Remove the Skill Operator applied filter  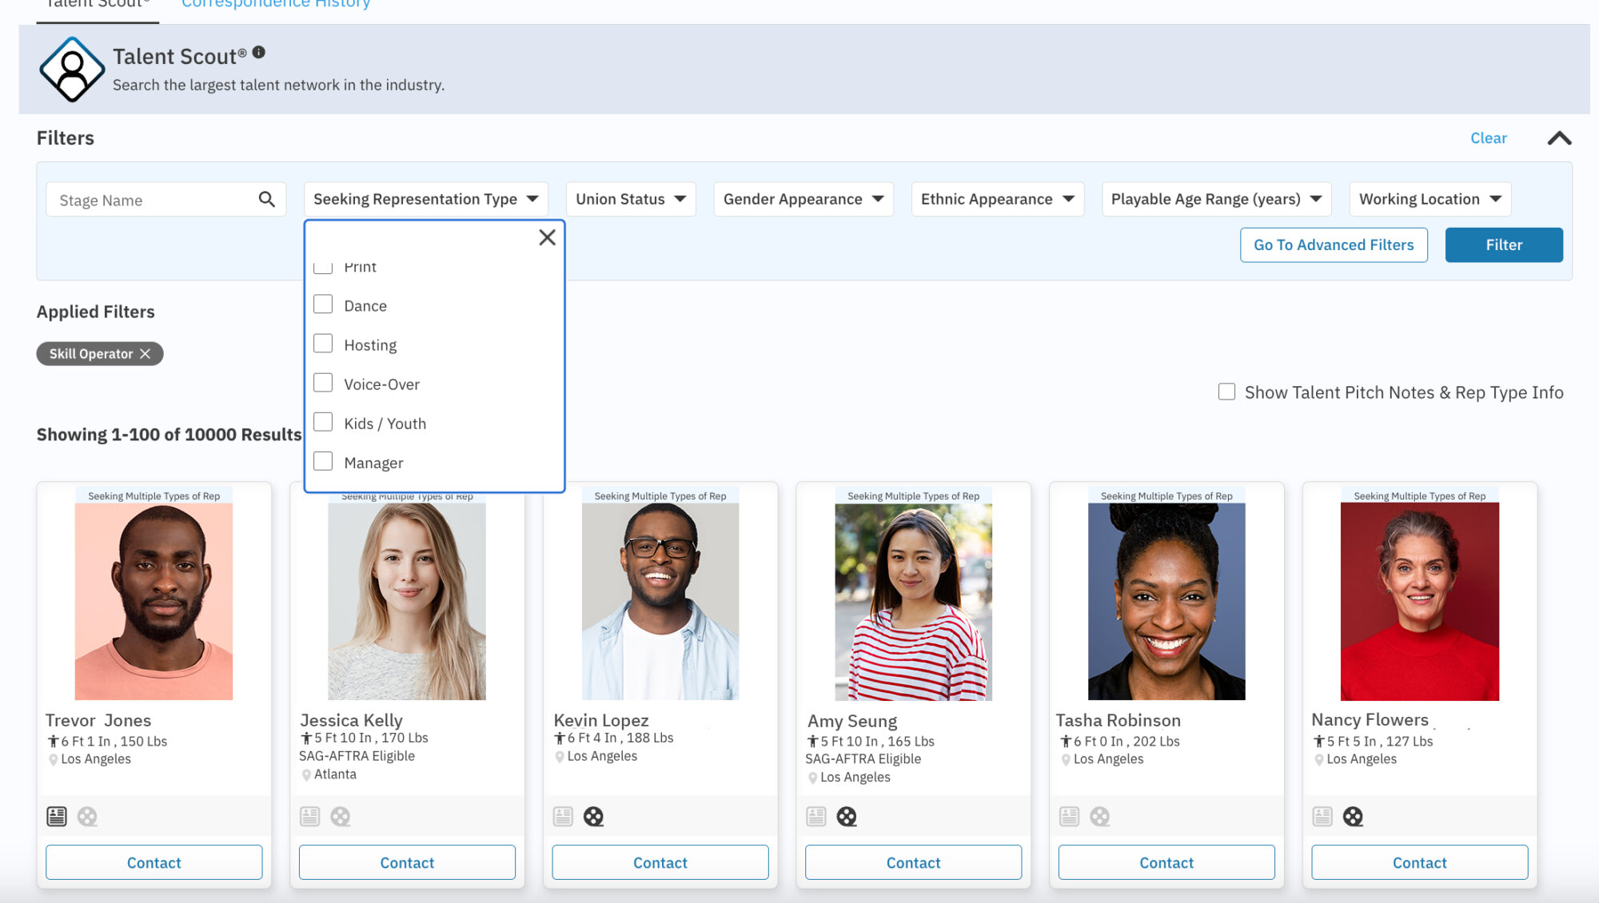tap(146, 353)
